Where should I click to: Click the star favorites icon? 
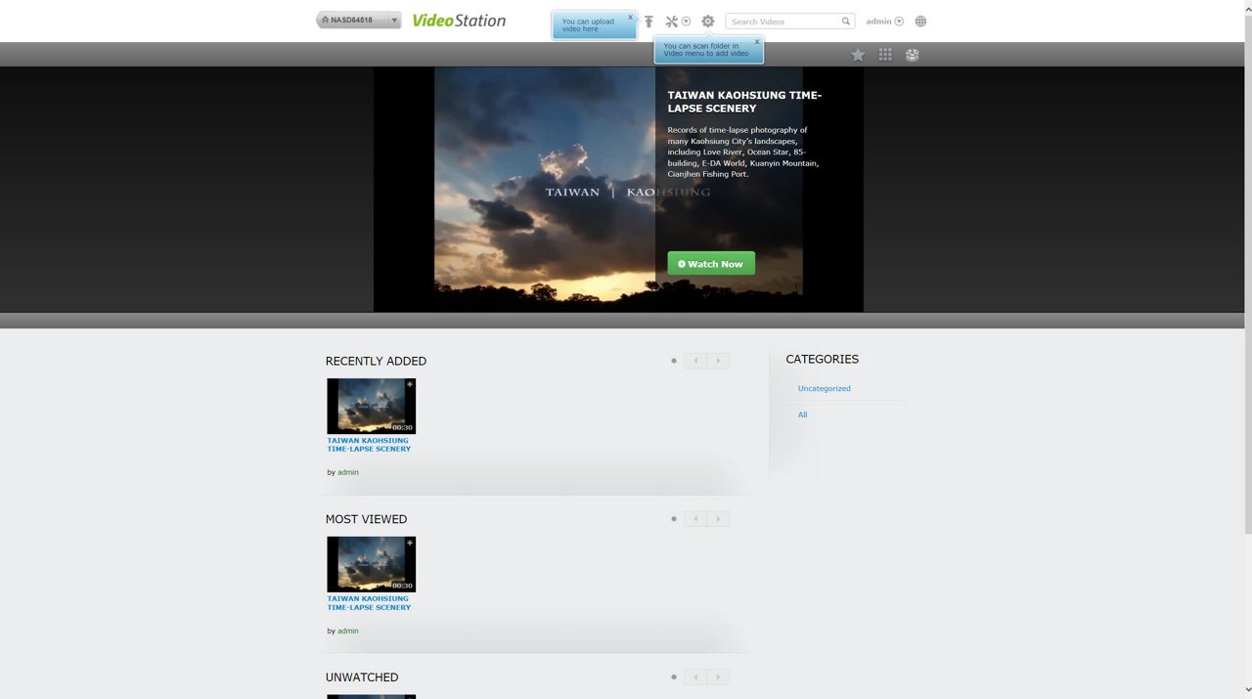pos(858,55)
